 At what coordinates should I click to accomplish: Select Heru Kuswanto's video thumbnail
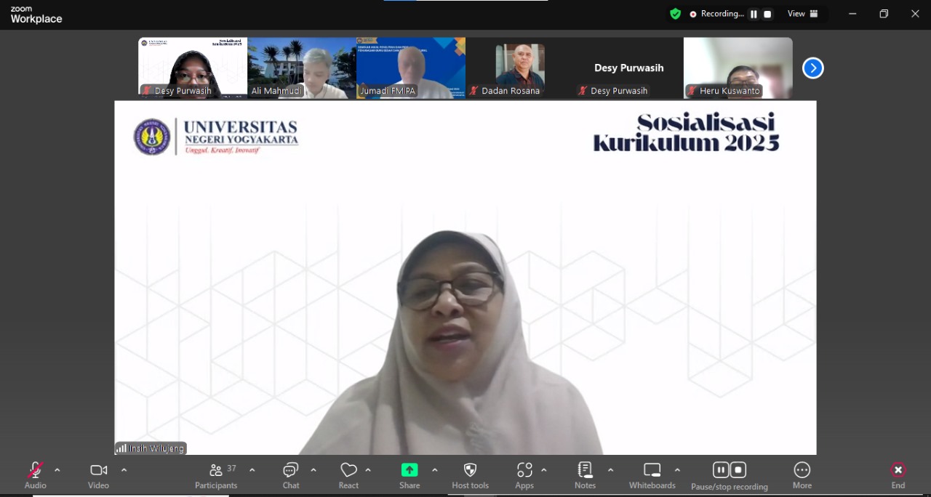point(738,68)
